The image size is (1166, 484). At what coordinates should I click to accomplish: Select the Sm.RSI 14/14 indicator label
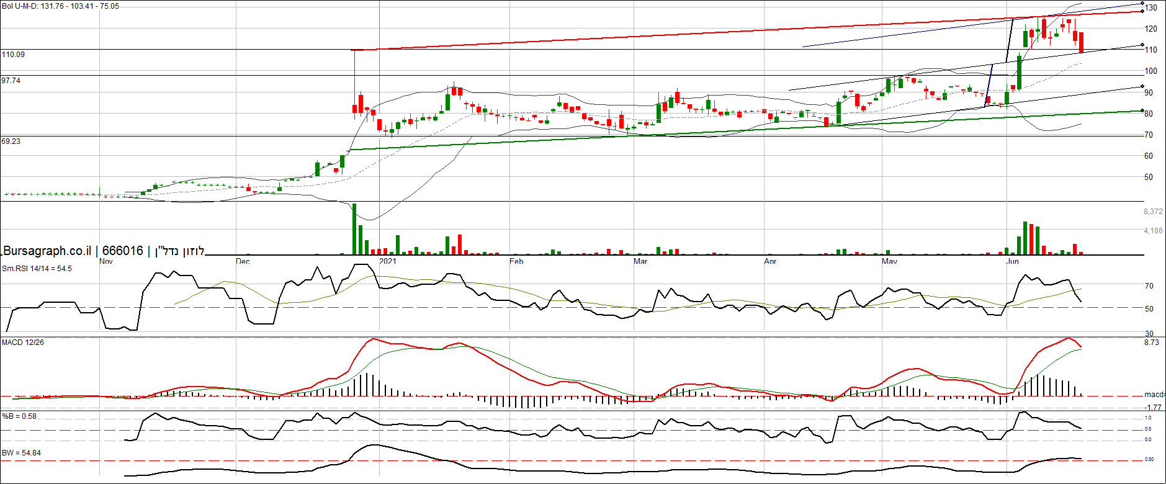pyautogui.click(x=37, y=269)
